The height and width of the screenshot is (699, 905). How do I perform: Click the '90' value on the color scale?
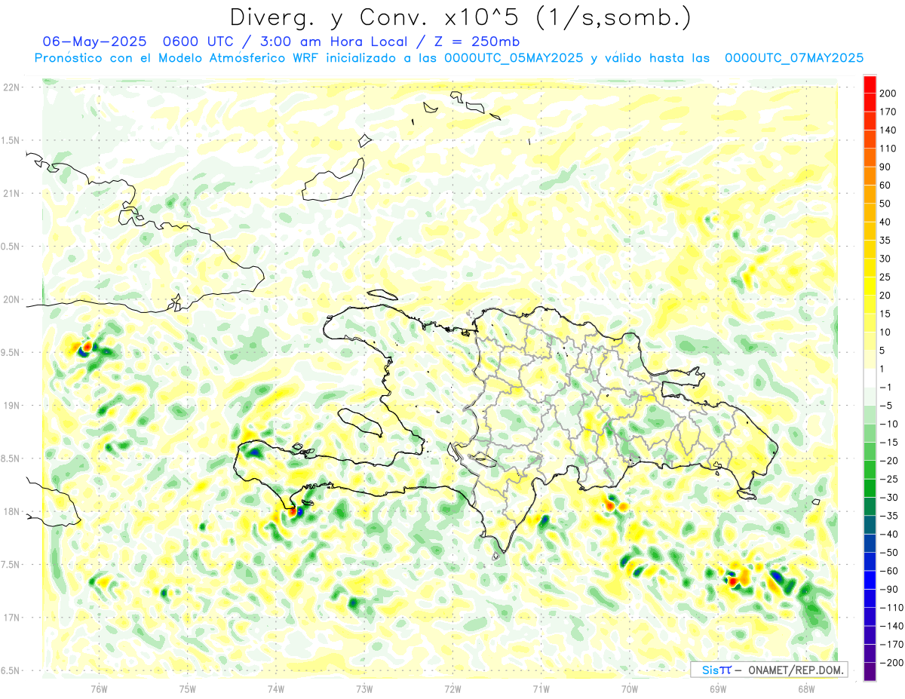(x=887, y=167)
